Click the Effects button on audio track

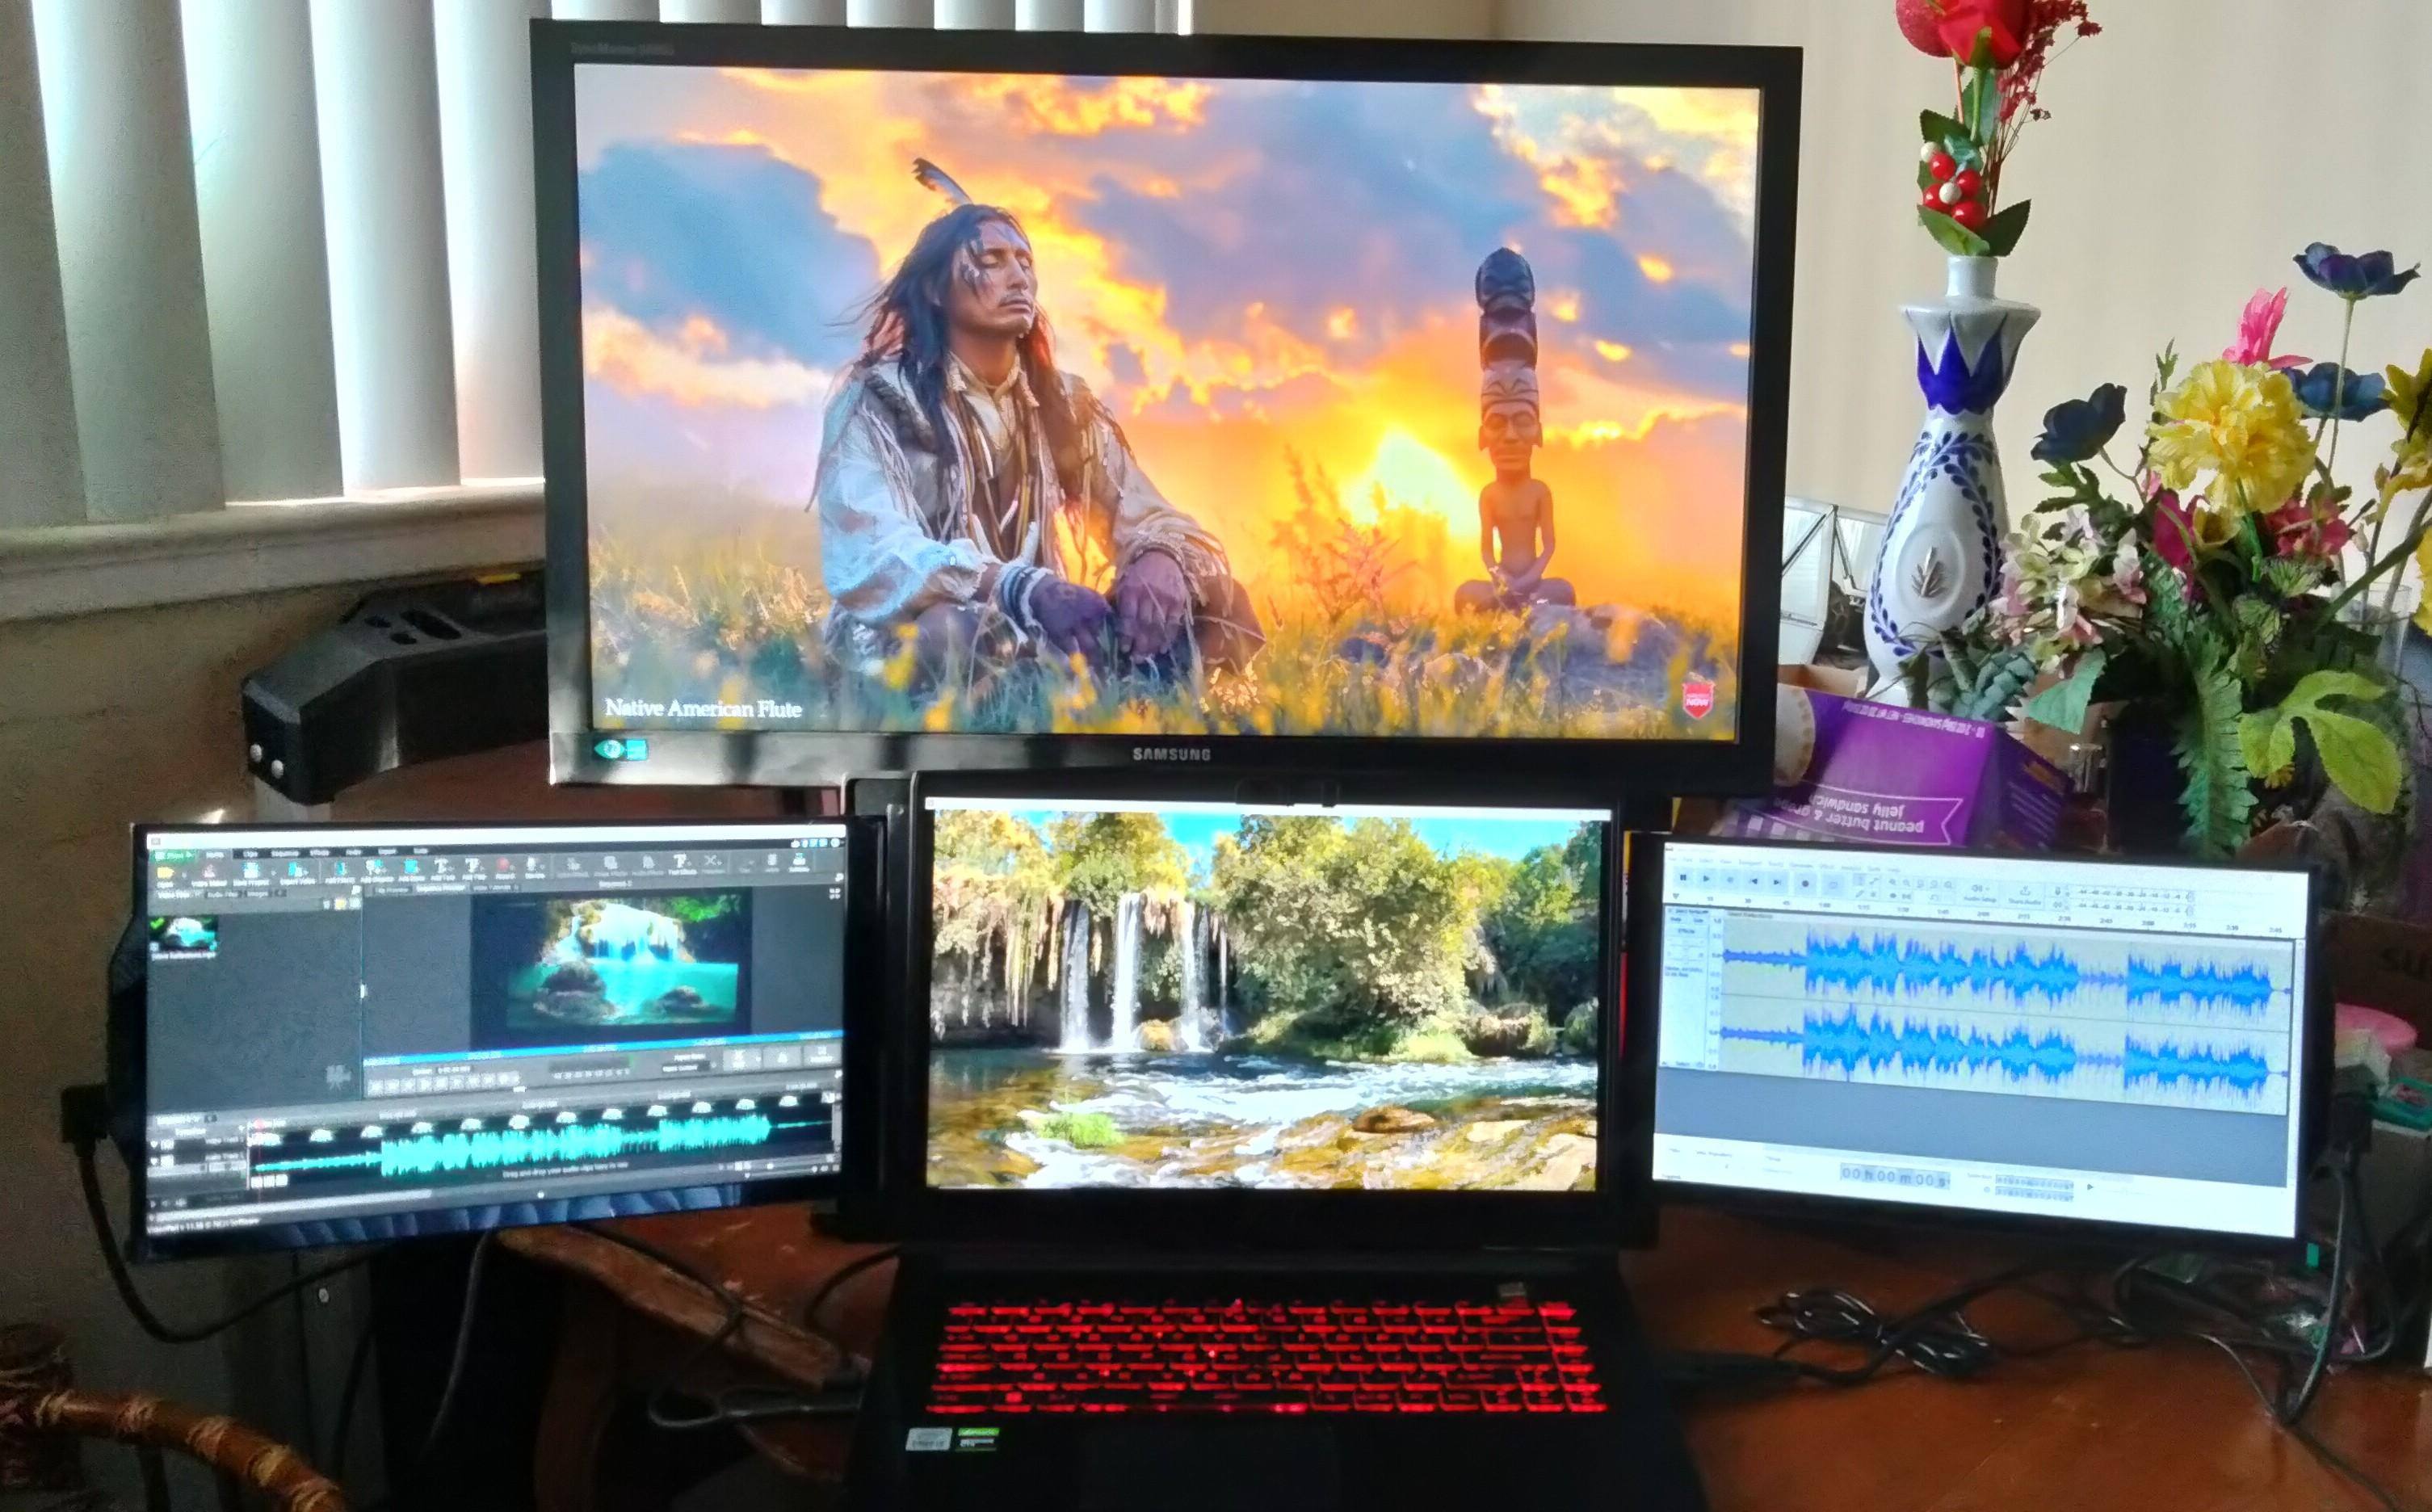pyautogui.click(x=1687, y=932)
